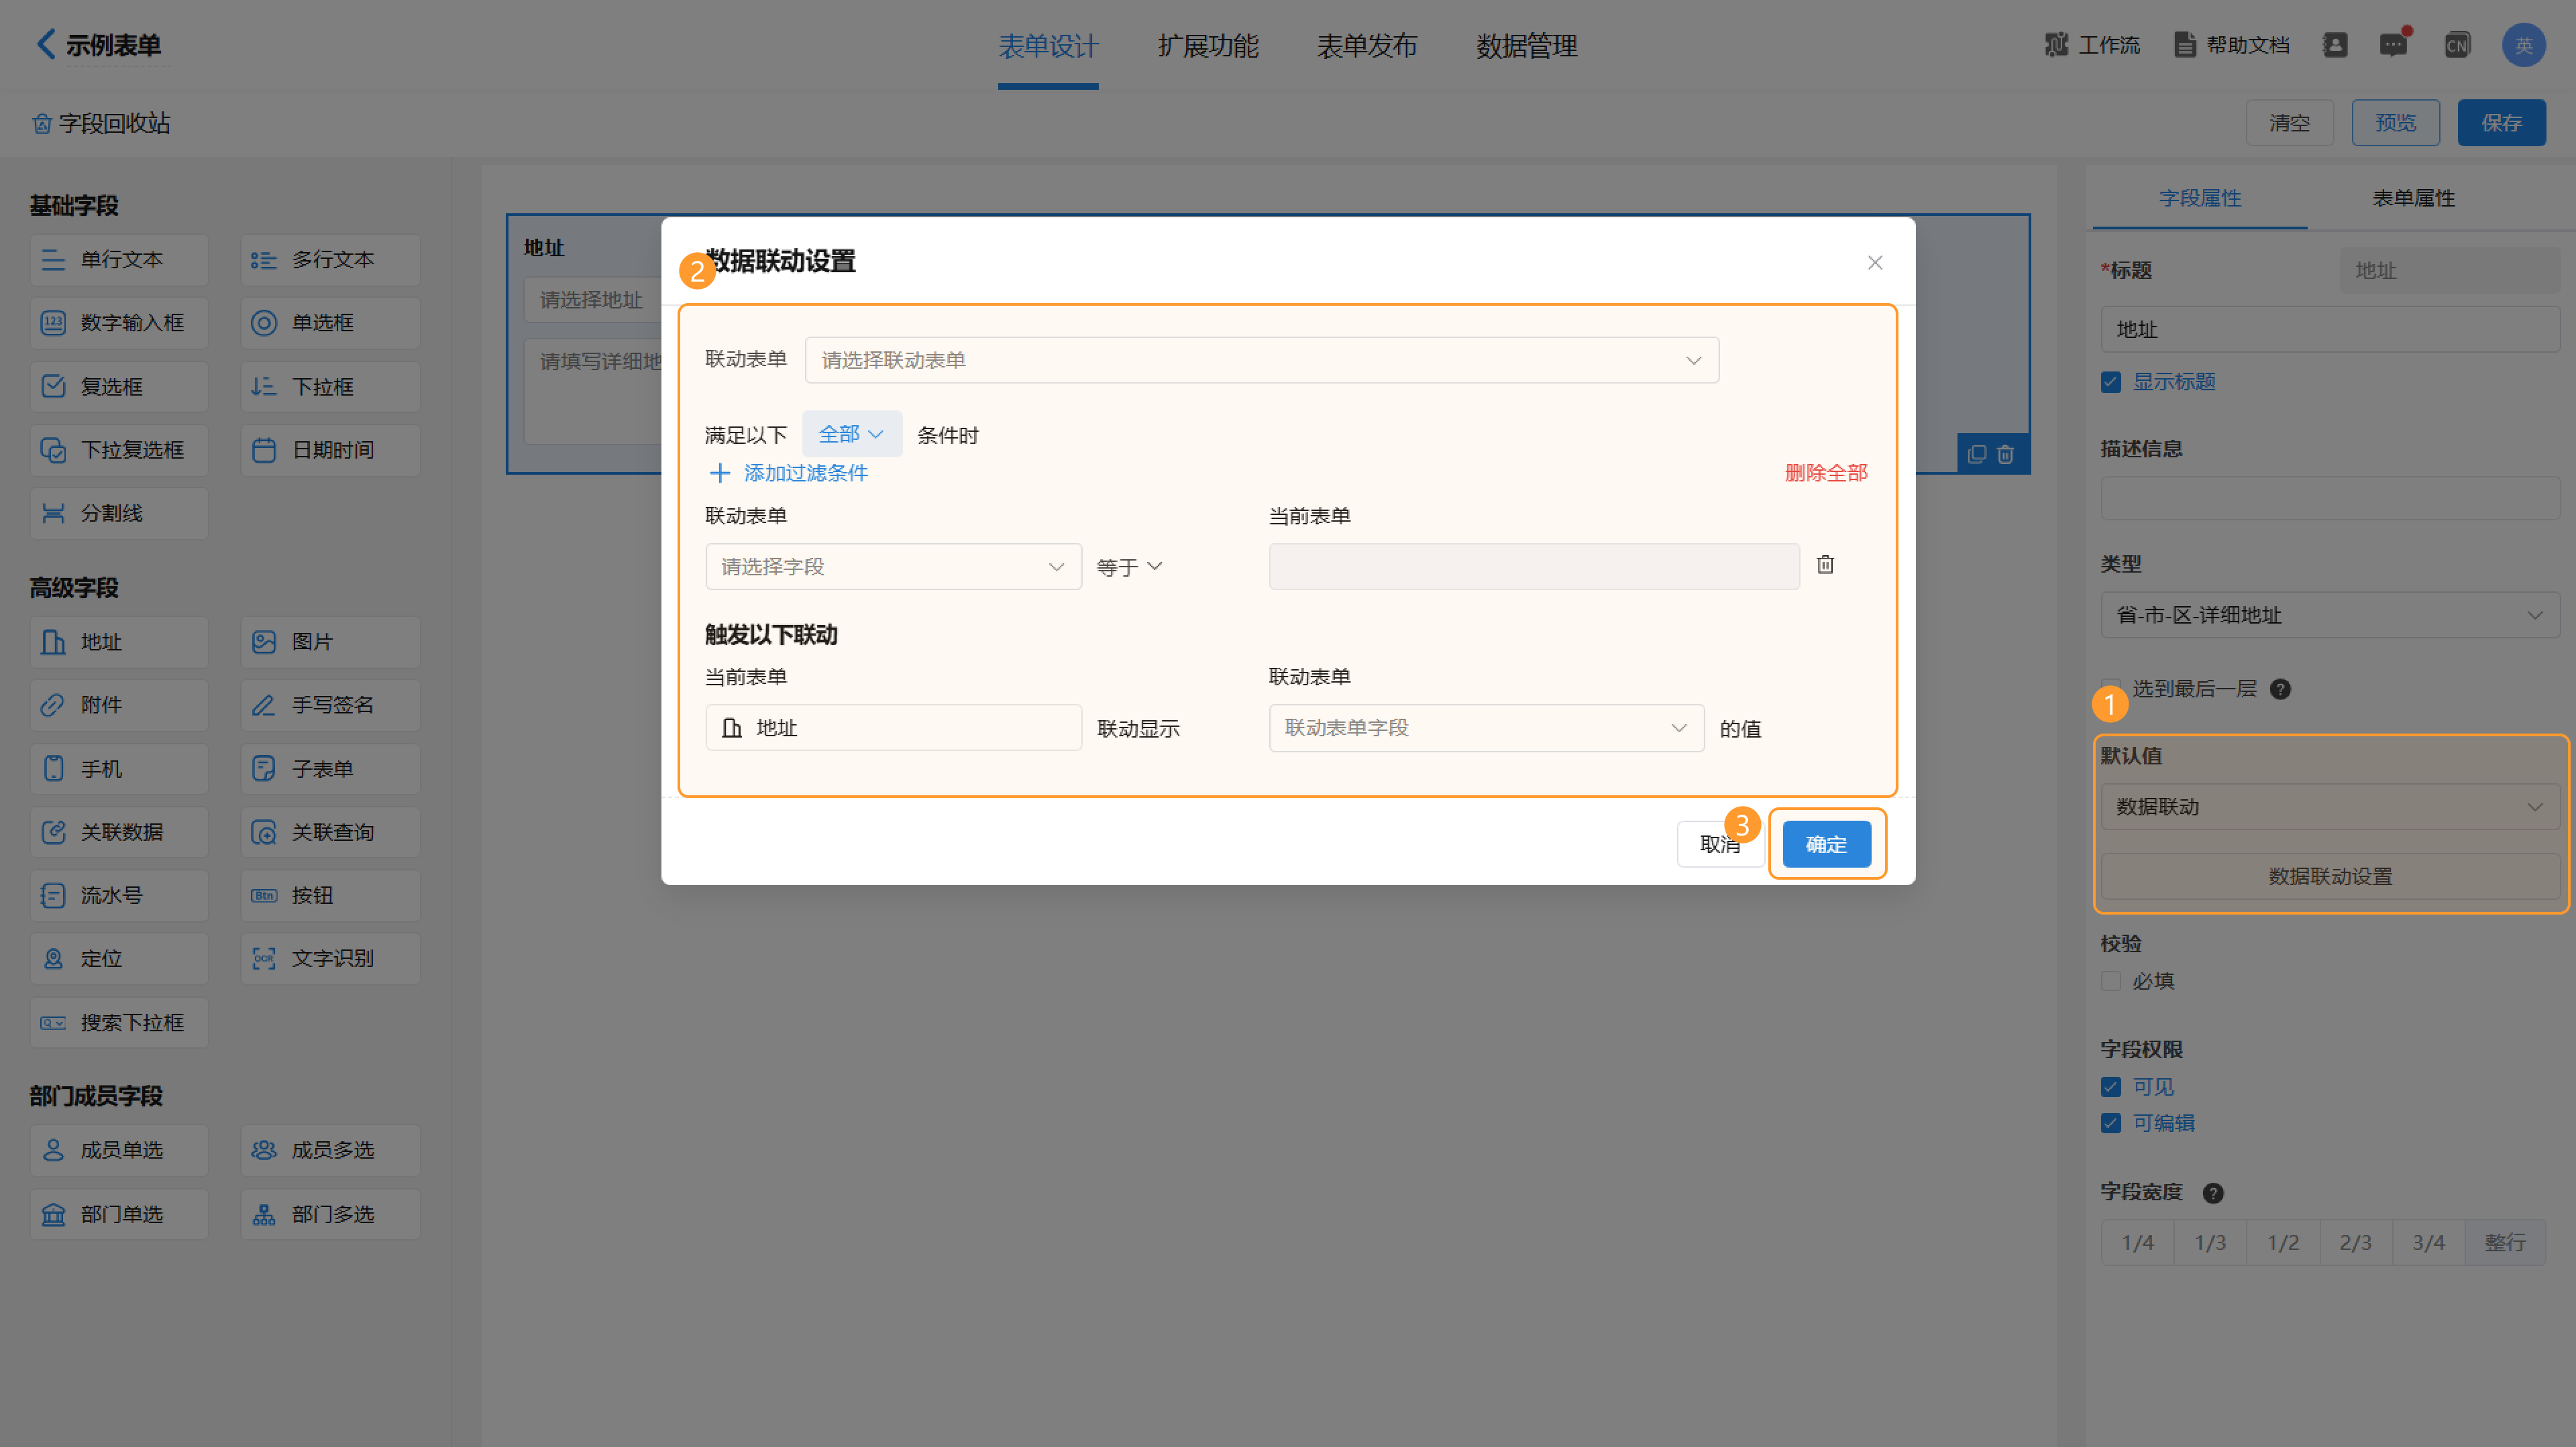The width and height of the screenshot is (2576, 1447).
Task: Open the 请选择联动表单 dropdown
Action: click(1261, 360)
